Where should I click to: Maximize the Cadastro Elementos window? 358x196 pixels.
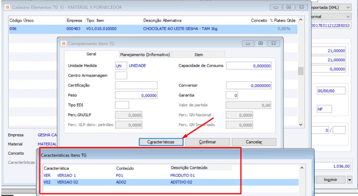point(289,7)
